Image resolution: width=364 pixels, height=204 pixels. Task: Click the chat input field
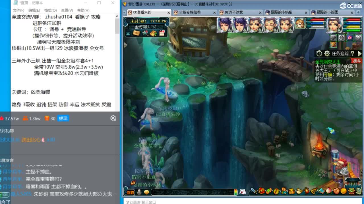[x=193, y=192]
